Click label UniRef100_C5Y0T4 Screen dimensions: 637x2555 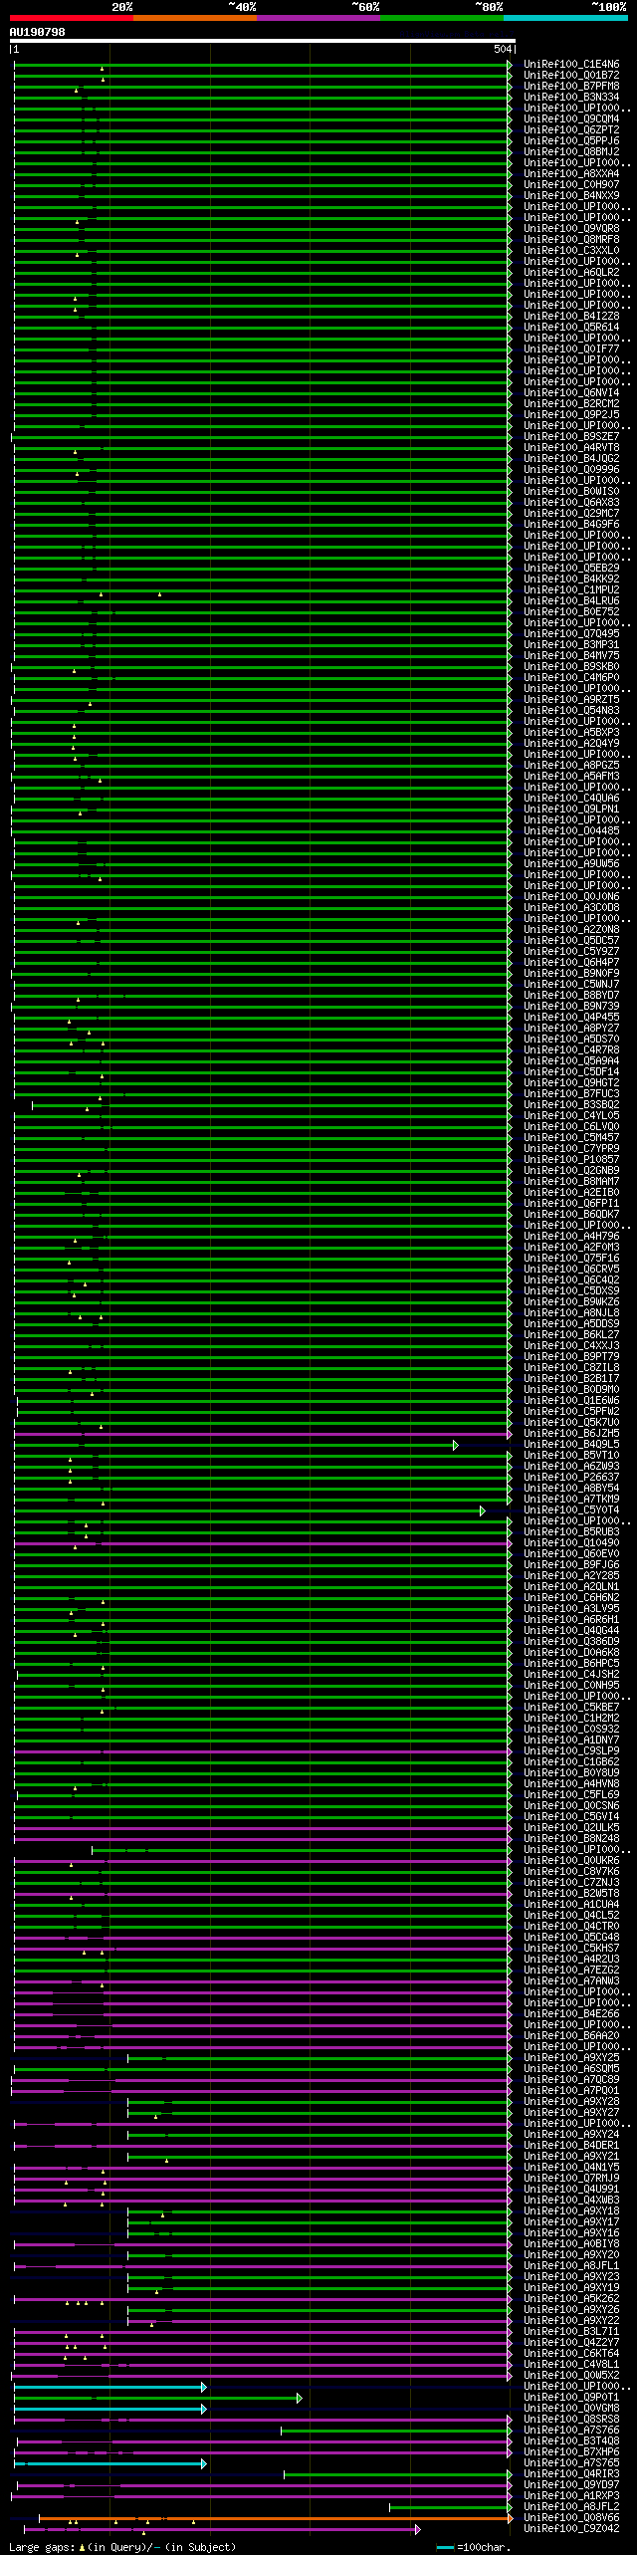[571, 1510]
